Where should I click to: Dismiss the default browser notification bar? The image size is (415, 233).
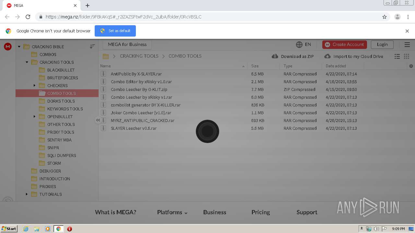click(407, 31)
